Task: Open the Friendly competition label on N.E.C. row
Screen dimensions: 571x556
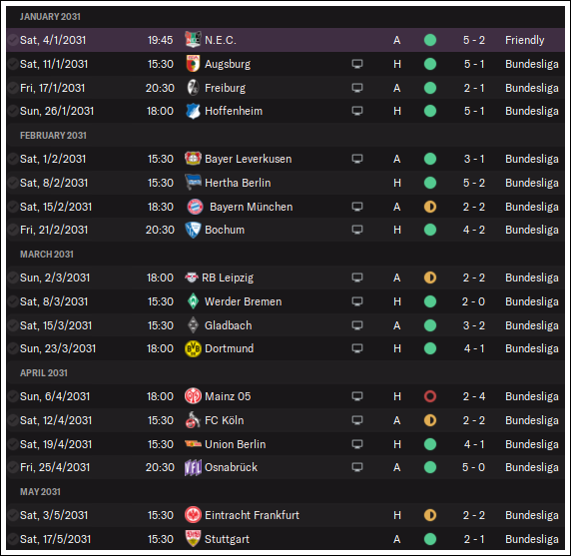Action: (524, 40)
